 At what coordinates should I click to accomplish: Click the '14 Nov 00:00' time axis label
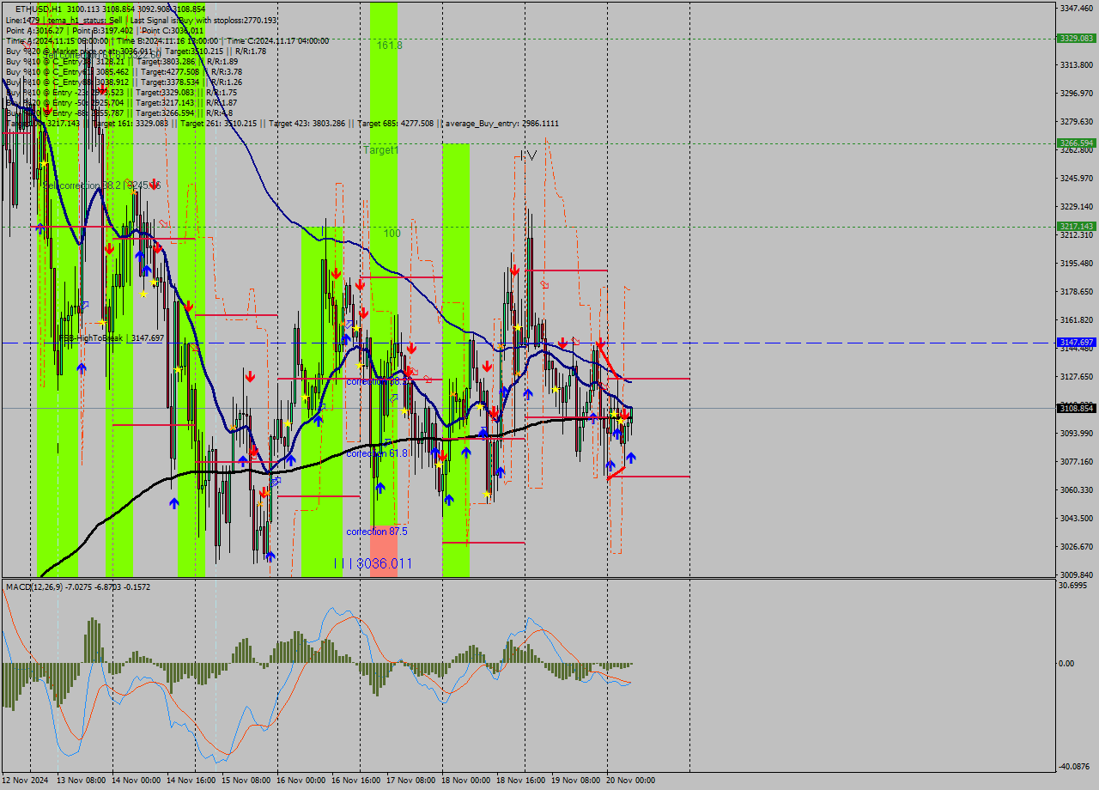coord(137,781)
